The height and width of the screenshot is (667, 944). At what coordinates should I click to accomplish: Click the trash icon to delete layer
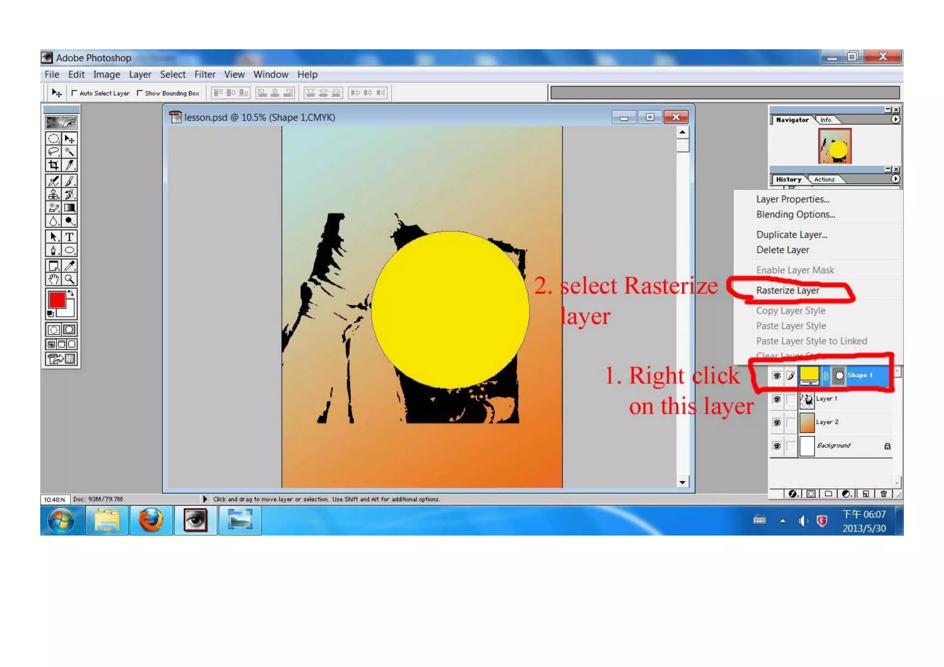coord(884,493)
